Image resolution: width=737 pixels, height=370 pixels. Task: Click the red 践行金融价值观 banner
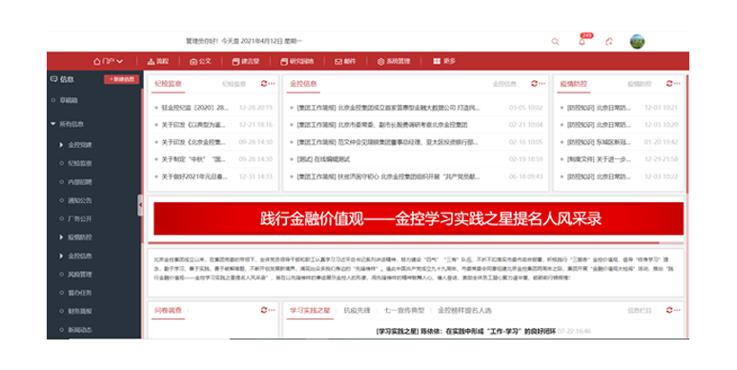[x=419, y=218]
